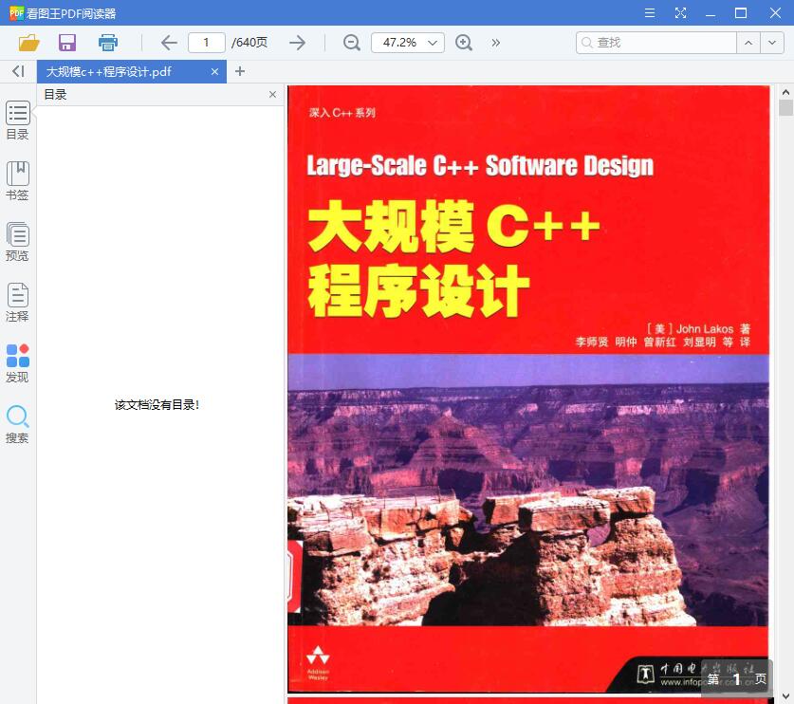The image size is (794, 704).
Task: Go to the next page with the right arrow
Action: pos(297,43)
